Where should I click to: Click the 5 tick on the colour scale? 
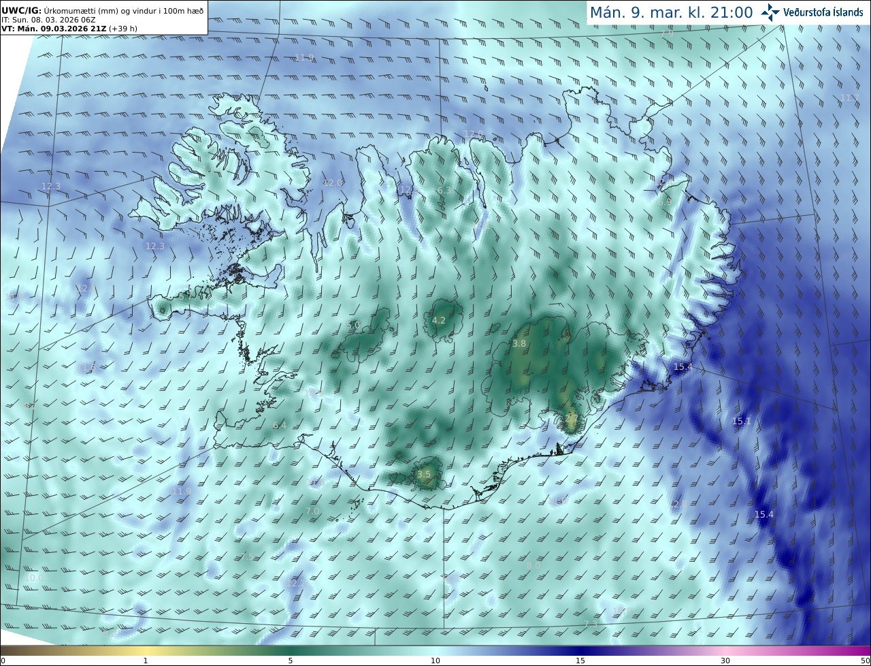[291, 661]
